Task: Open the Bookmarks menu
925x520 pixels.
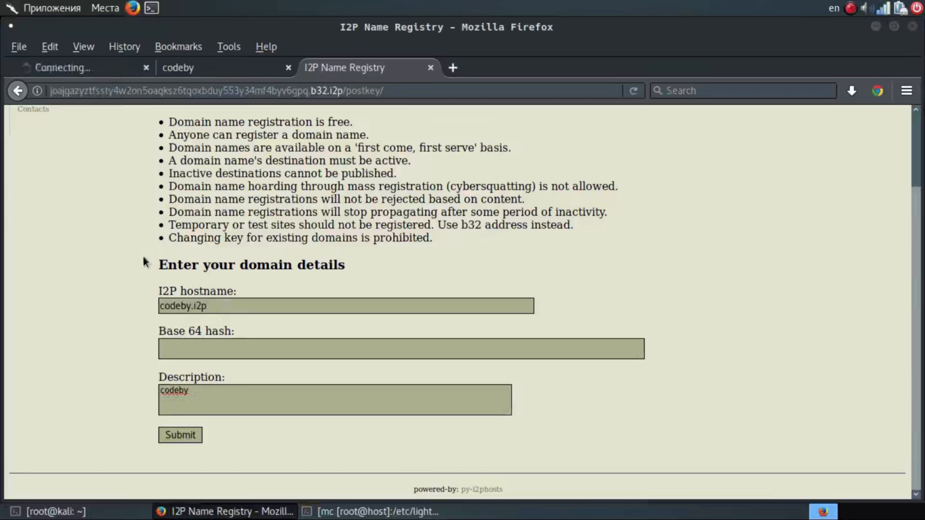Action: [x=178, y=47]
